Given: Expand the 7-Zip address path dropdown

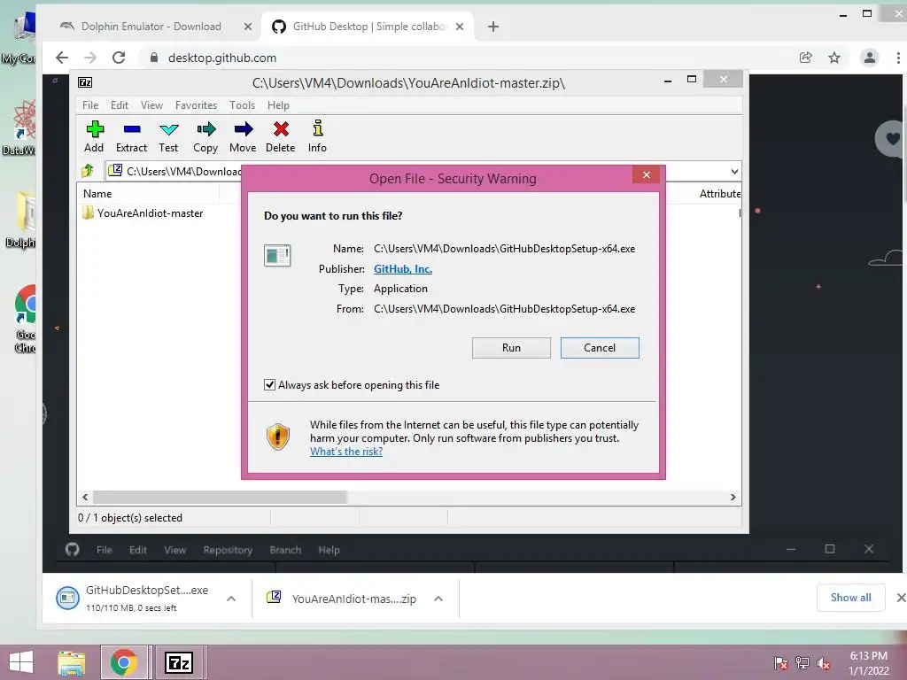Looking at the screenshot, I should point(734,171).
